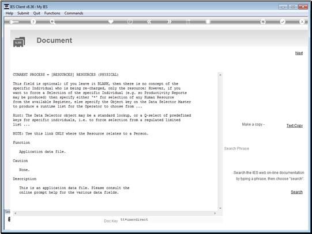The image size is (312, 234).
Task: Click the horizontal scrollbar right arrow
Action: coord(215,213)
